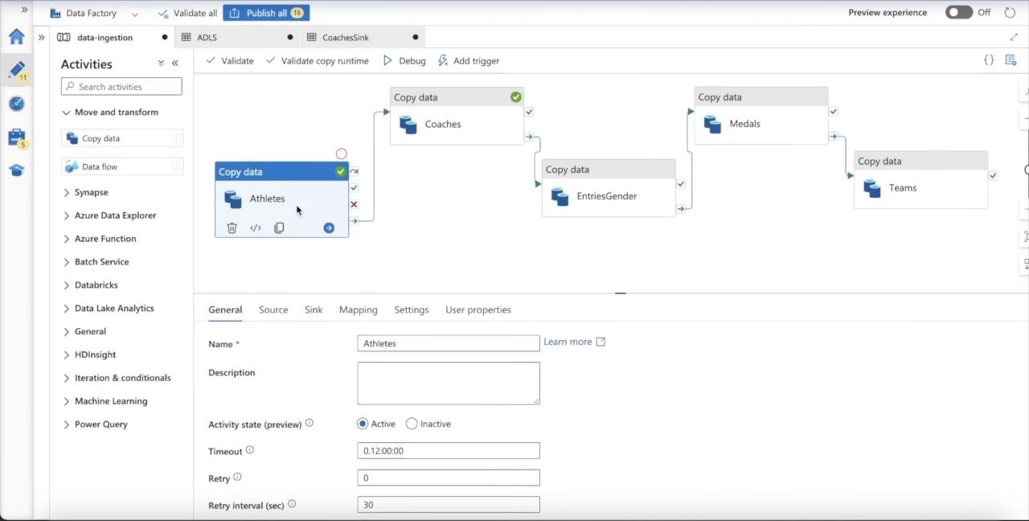Open the User properties tab
This screenshot has height=521, width=1029.
coord(478,310)
